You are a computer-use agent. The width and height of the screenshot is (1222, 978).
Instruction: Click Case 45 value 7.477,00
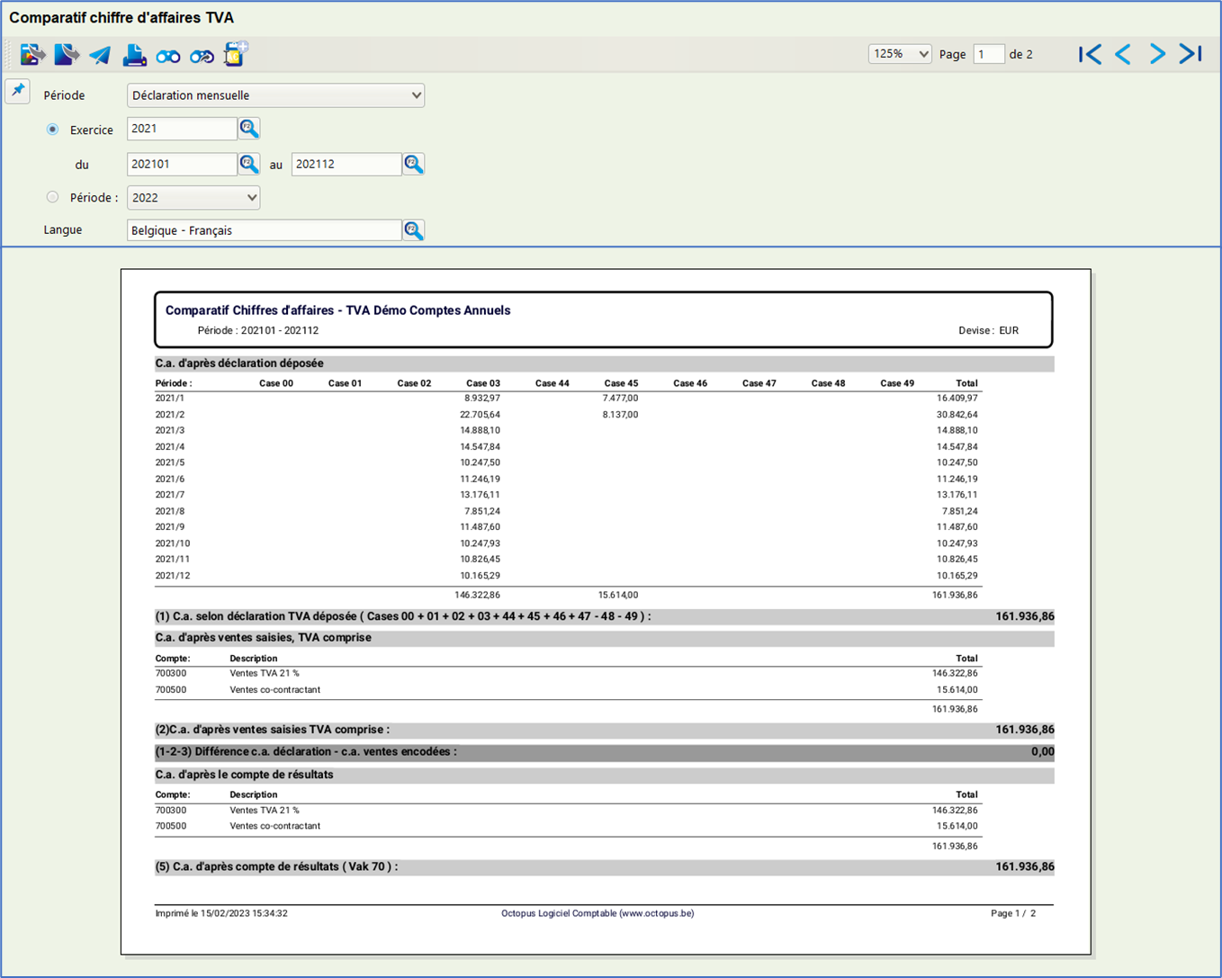tap(621, 398)
